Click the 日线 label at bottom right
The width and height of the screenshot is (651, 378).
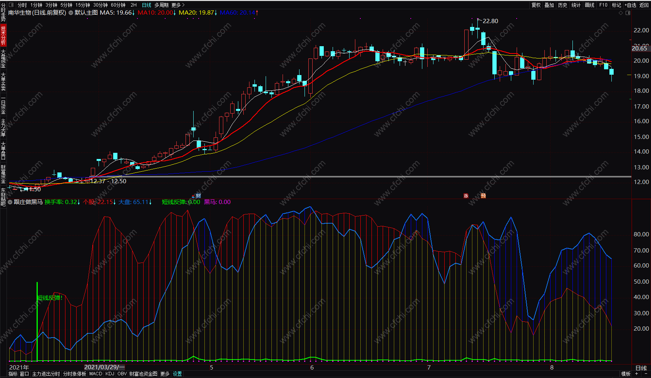tap(641, 368)
